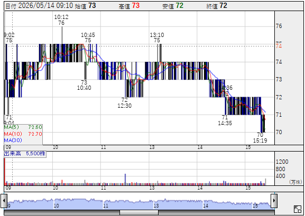
Task: Click the 11 hour label on the price chart axis
Action: [x=104, y=147]
